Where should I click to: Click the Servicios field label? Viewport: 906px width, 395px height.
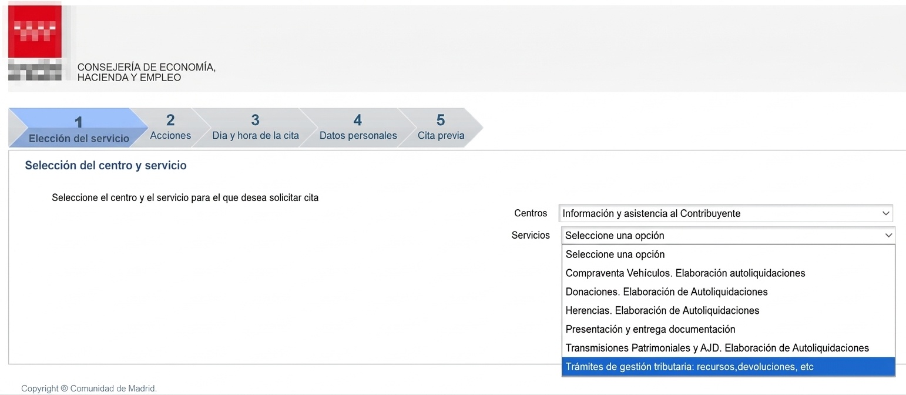coord(531,235)
